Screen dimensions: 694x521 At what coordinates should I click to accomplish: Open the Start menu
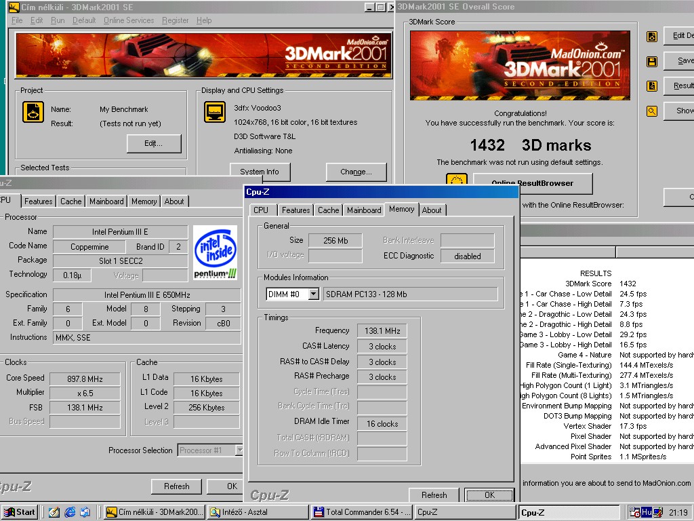pos(20,512)
